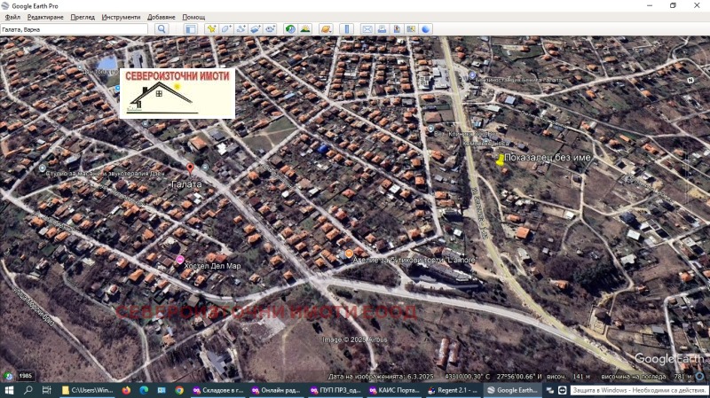Click the search magnifier button
The width and height of the screenshot is (710, 398).
[x=162, y=29]
